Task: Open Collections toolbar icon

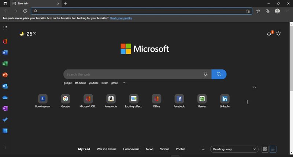Action: click(268, 11)
